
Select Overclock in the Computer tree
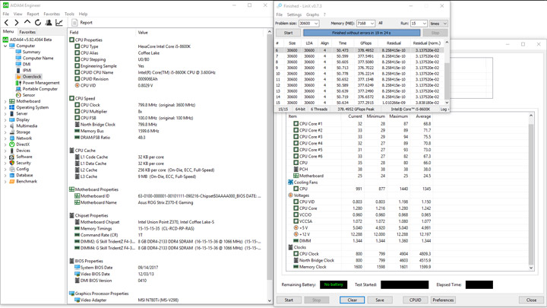pyautogui.click(x=31, y=77)
